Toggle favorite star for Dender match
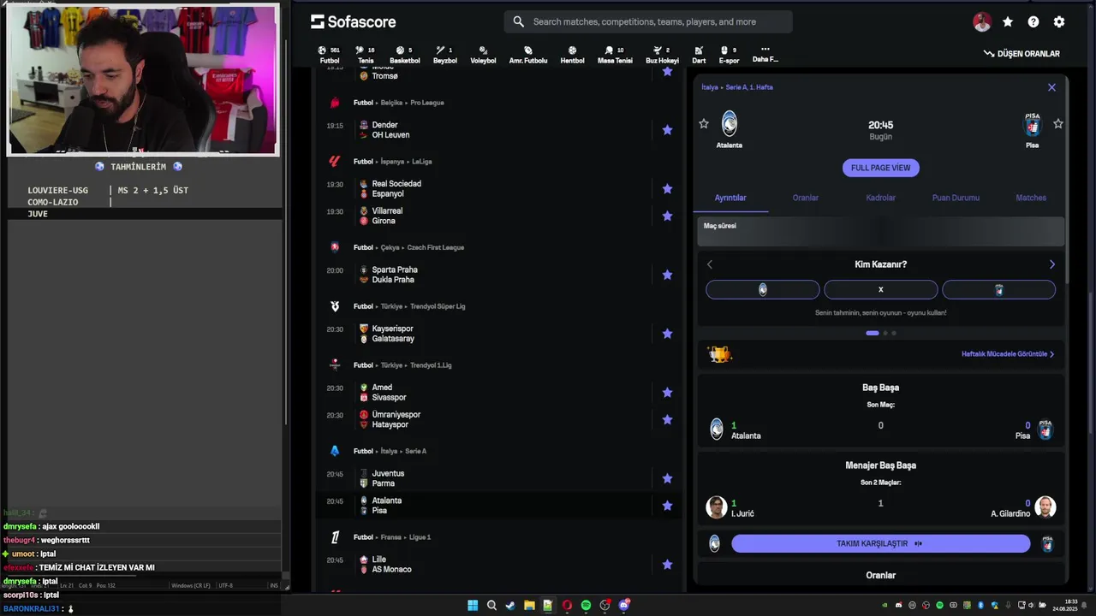 click(667, 130)
